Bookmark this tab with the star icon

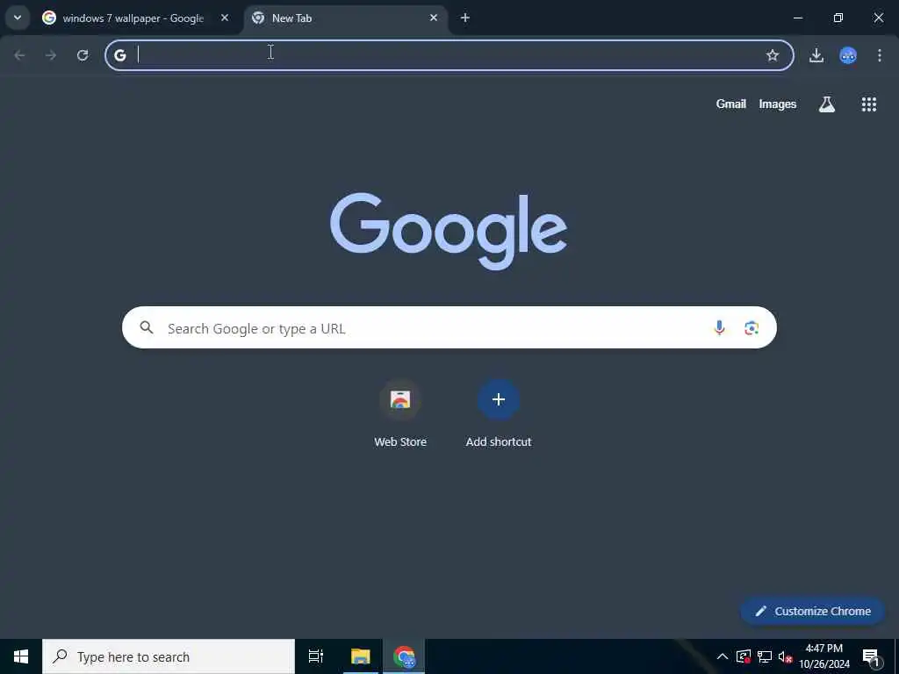click(x=773, y=55)
